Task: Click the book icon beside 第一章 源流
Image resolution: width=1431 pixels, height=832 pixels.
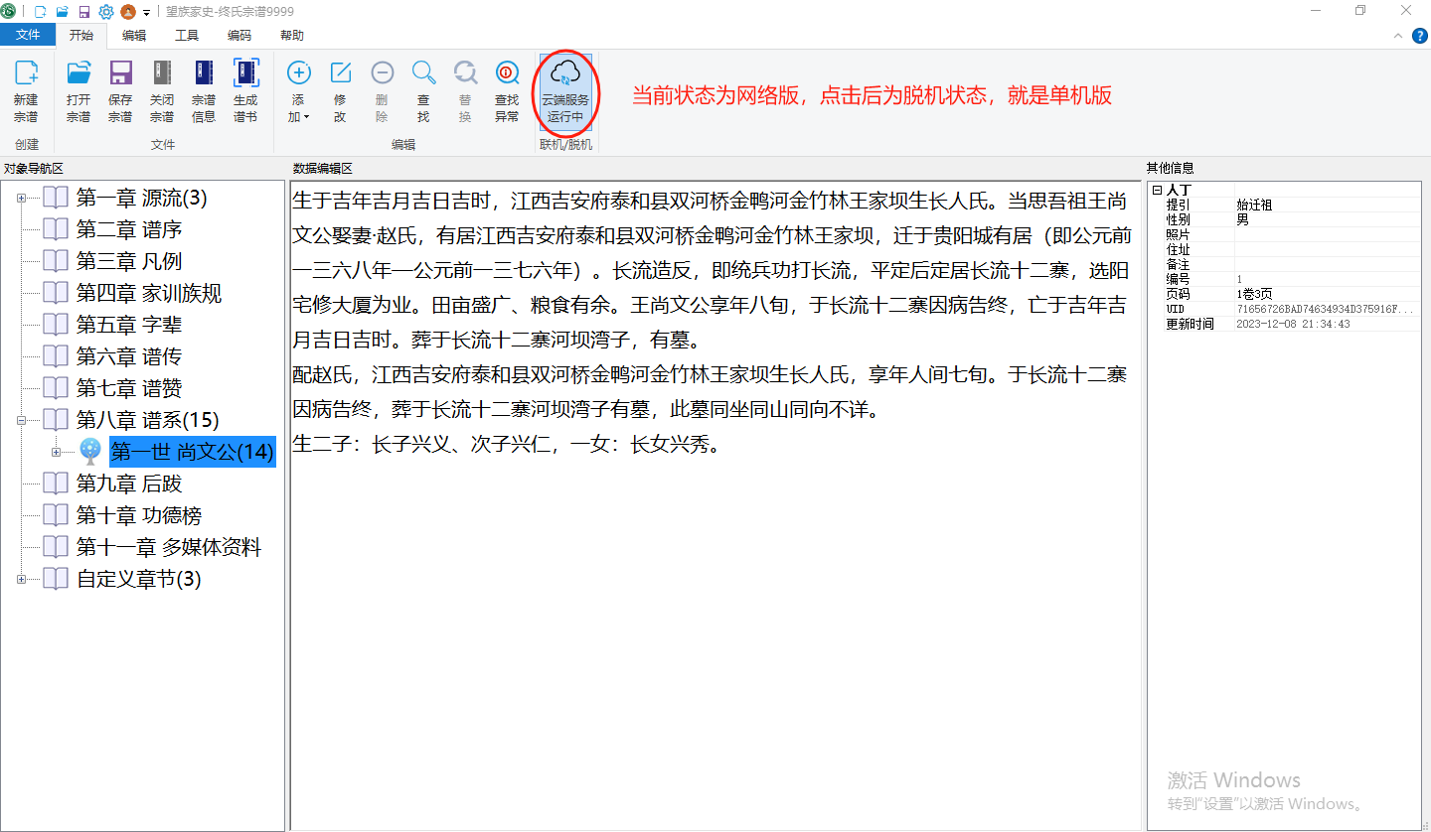Action: [x=56, y=199]
